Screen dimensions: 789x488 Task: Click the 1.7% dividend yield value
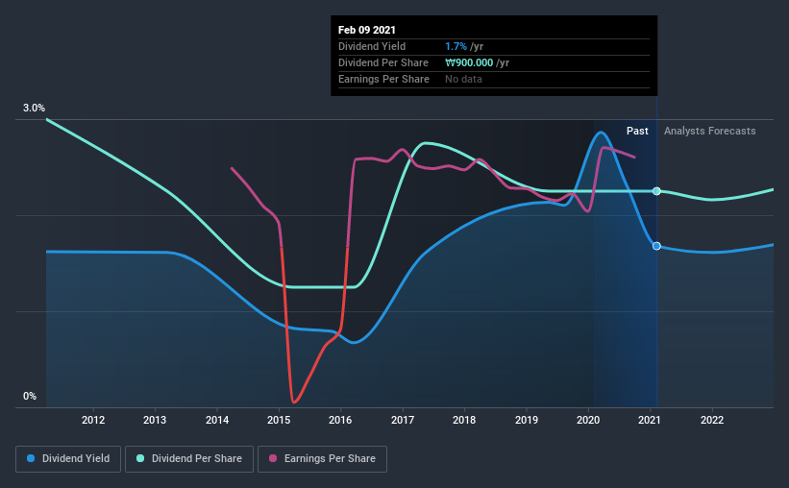click(456, 46)
